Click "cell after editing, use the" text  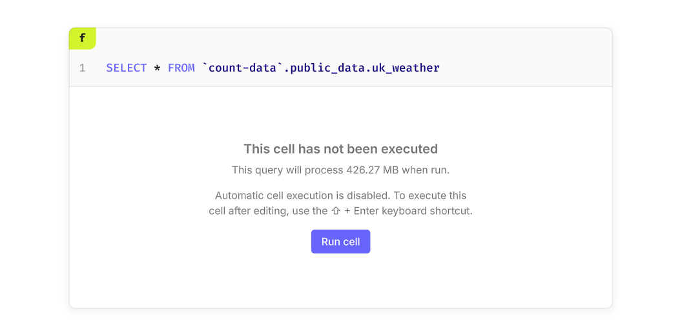(x=268, y=211)
